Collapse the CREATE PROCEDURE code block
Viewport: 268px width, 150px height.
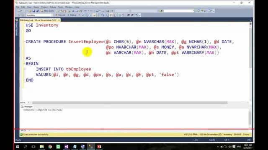25,42
